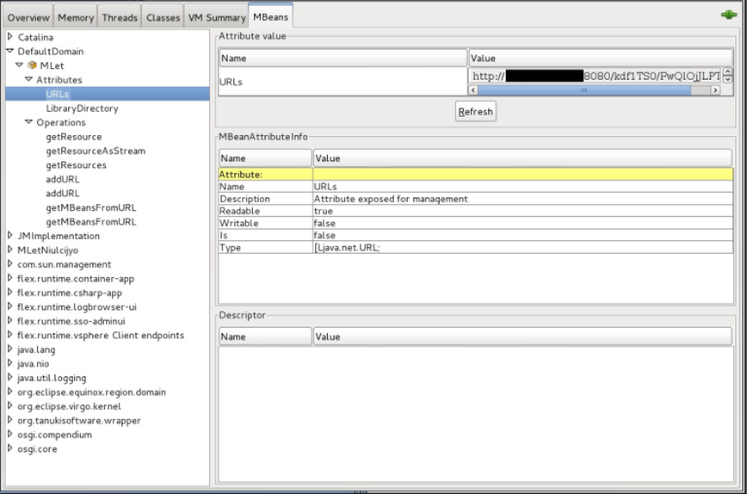Expand the flex.runtime.logbrowser-ui node
Screen dimensions: 747x494
point(10,306)
